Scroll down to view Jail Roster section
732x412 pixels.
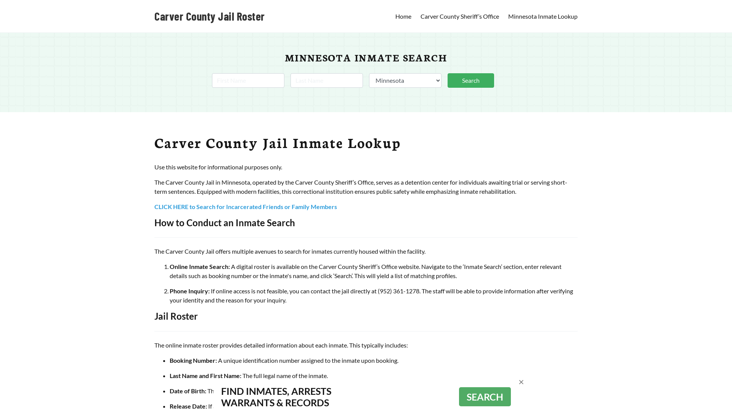pos(175,316)
